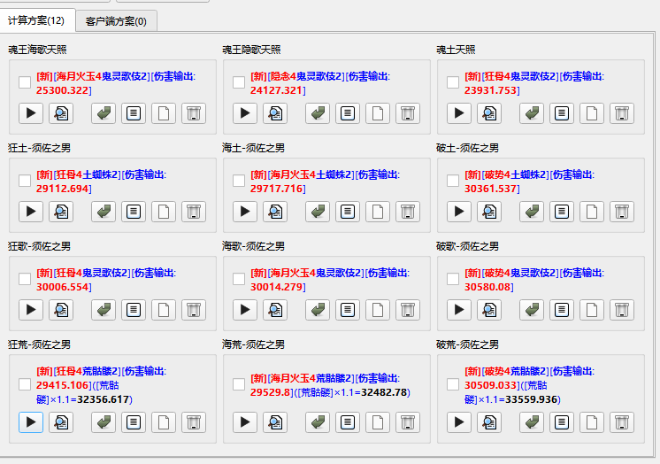This screenshot has width=660, height=464.
Task: Enable the 海土-须佐之男 card checkbox
Action: coord(239,181)
